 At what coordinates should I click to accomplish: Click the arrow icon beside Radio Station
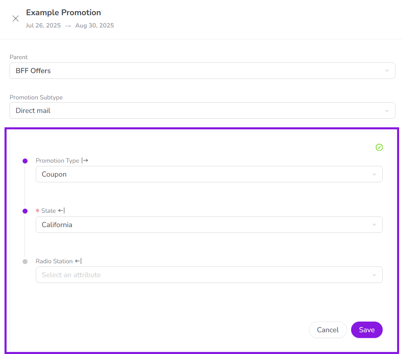click(x=78, y=261)
